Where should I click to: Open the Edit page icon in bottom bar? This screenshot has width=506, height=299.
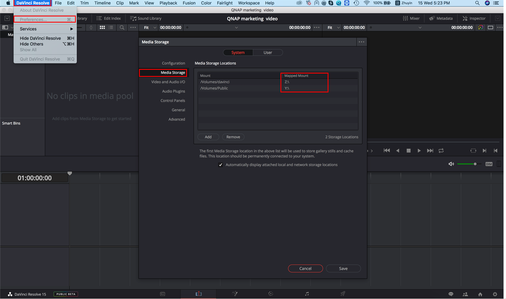[198, 294]
